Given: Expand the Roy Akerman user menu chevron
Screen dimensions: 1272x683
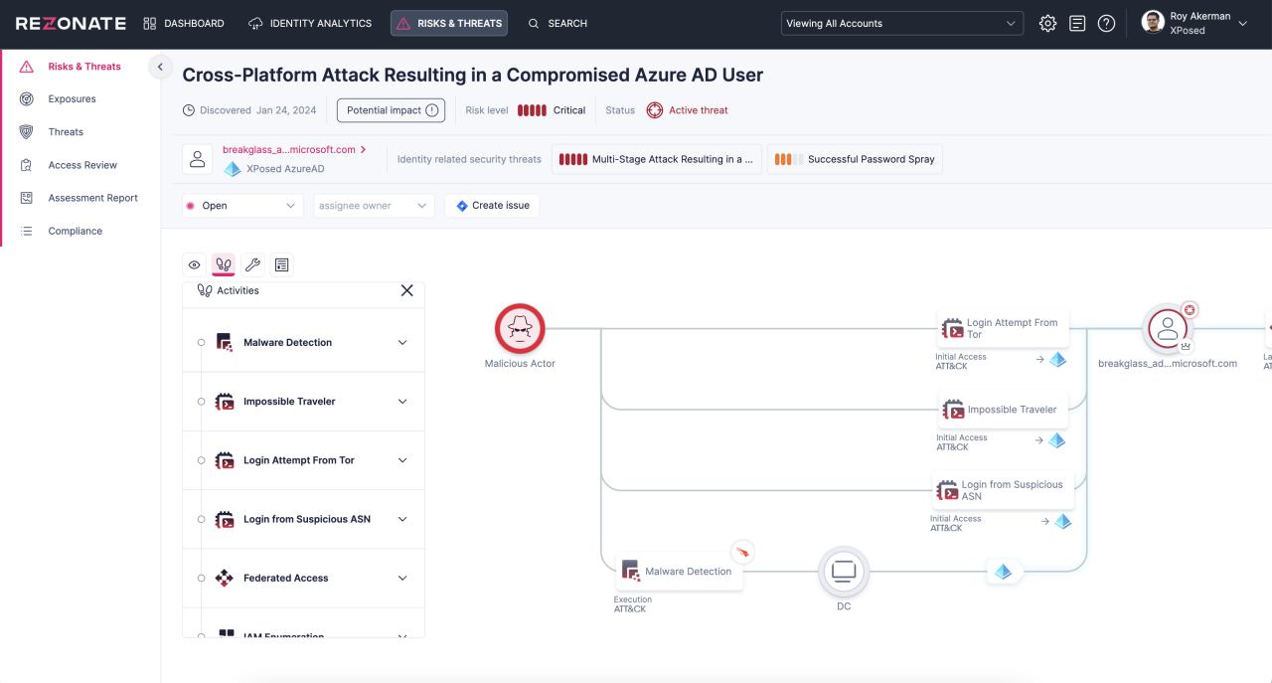Looking at the screenshot, I should point(1242,23).
